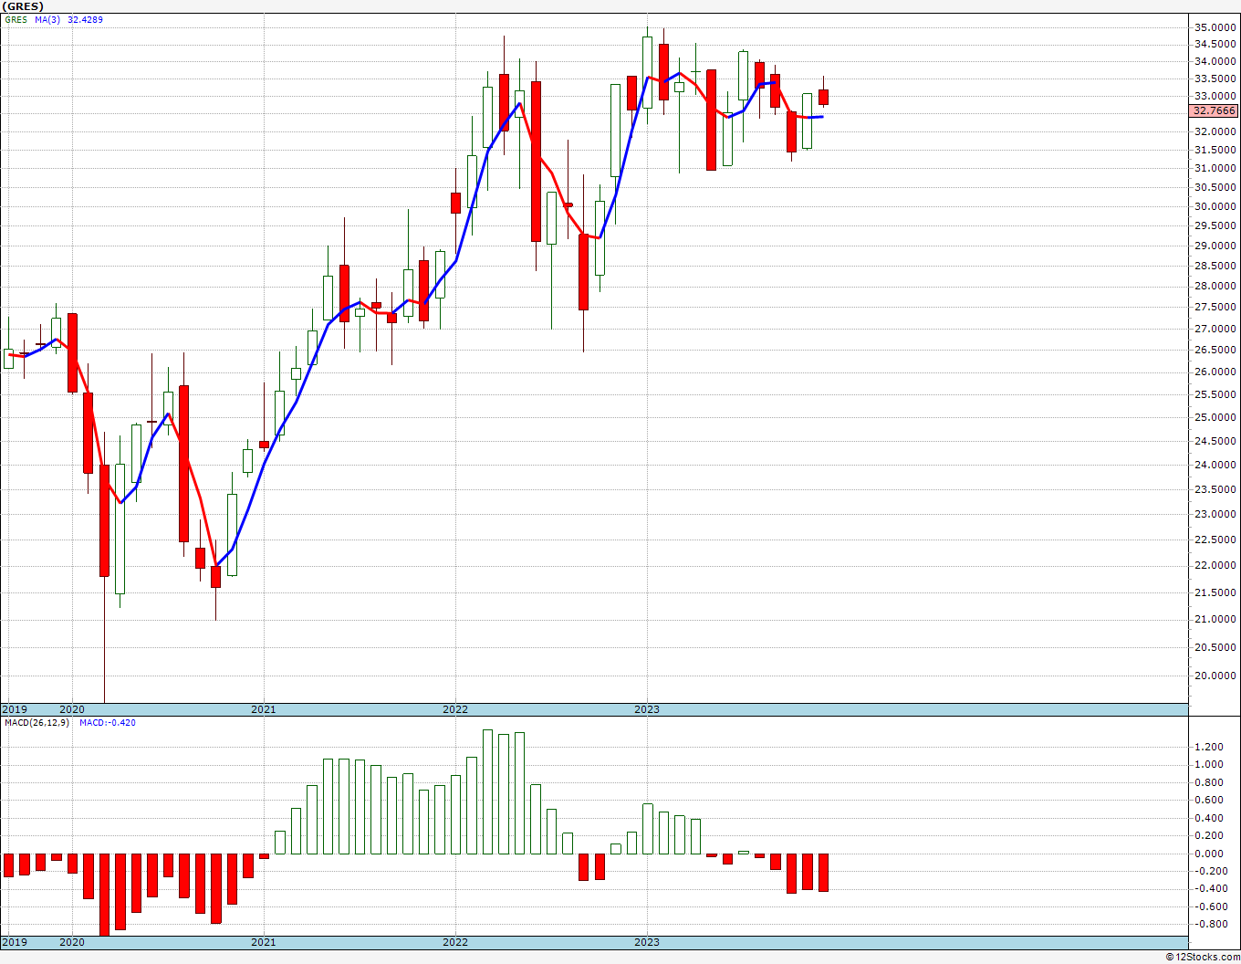
Task: Select the "-0.600" MACD axis label
Action: (x=1210, y=907)
